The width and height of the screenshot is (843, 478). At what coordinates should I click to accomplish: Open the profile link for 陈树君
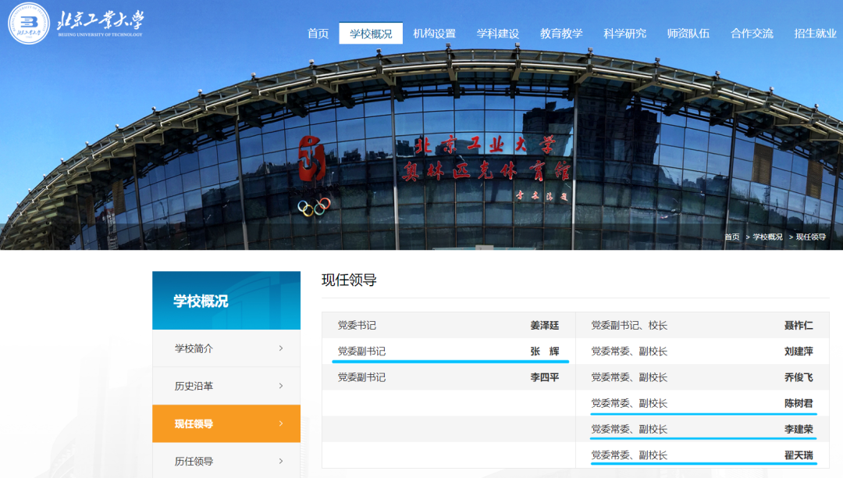coord(799,403)
